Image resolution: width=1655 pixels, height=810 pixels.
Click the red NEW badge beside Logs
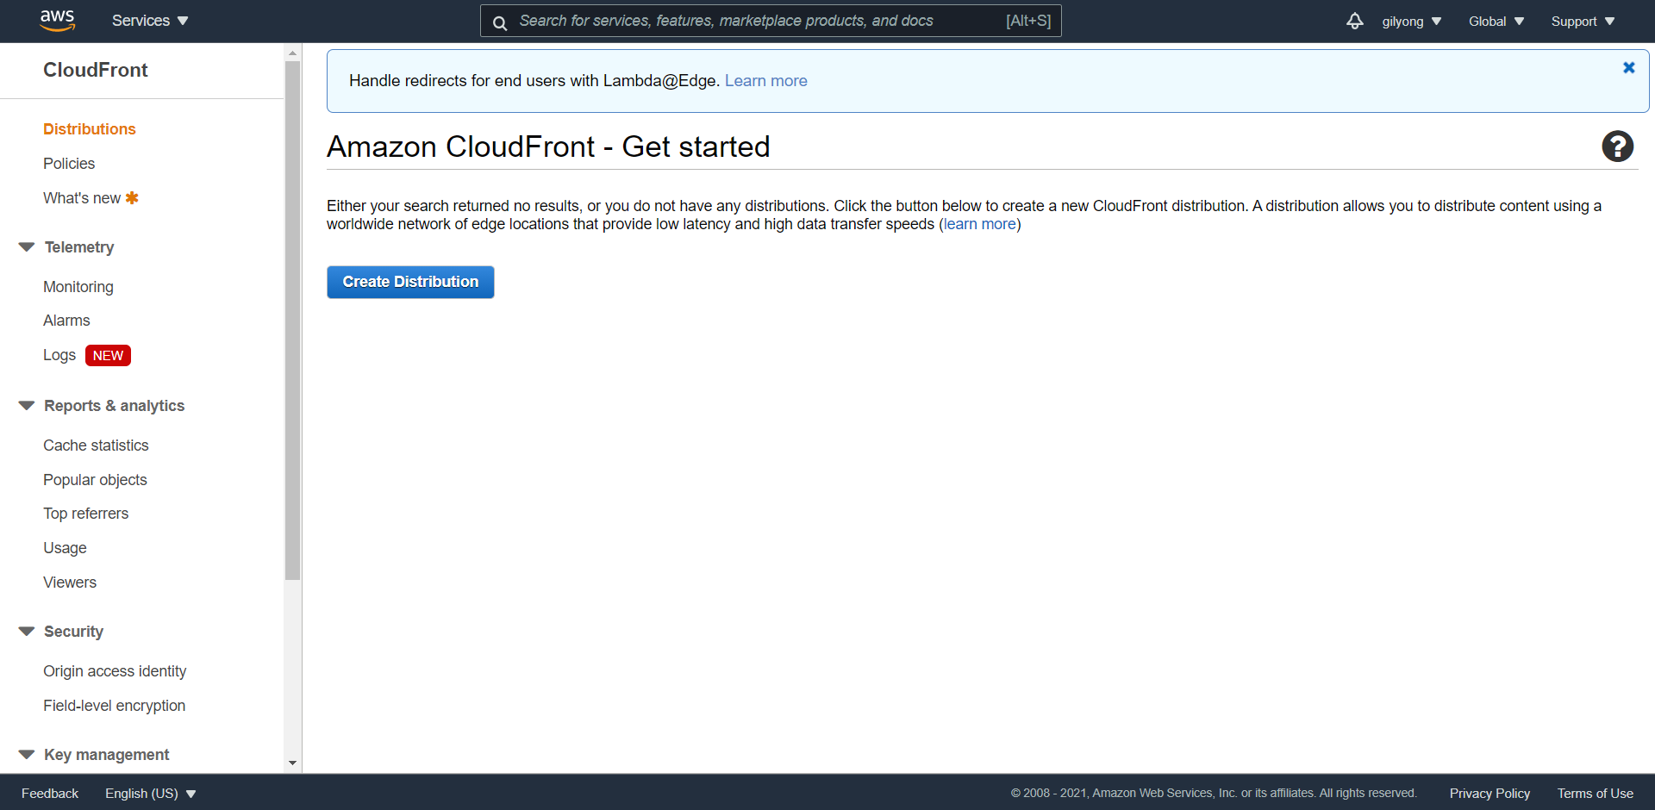tap(108, 356)
